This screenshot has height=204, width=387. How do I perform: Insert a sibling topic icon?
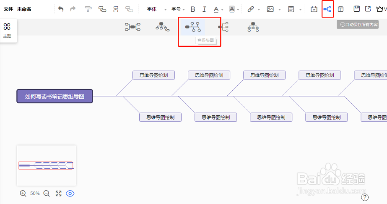116,9
